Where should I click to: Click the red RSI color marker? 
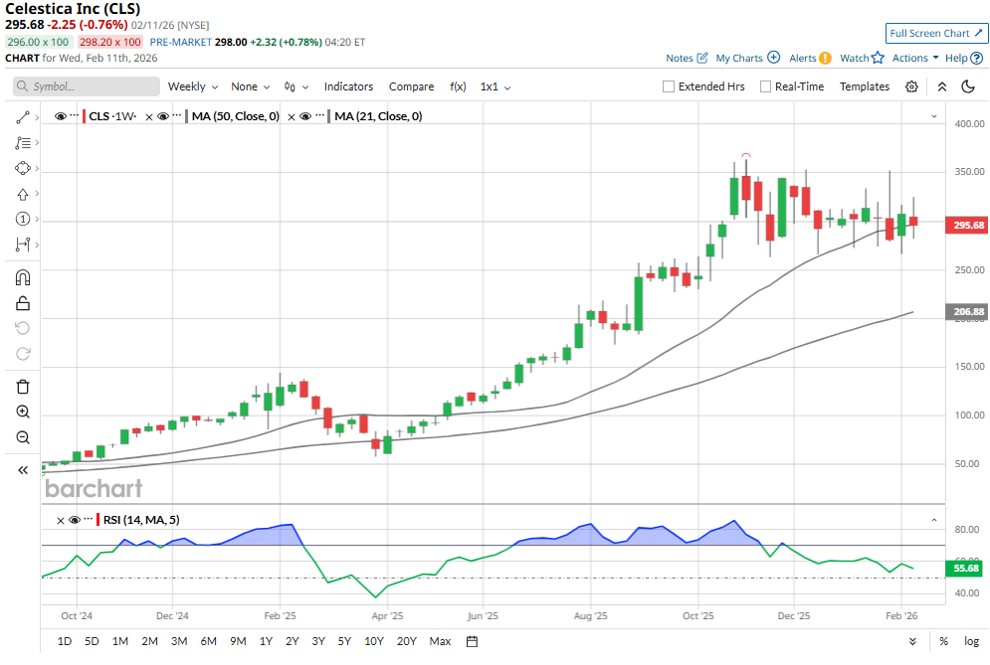click(x=98, y=520)
